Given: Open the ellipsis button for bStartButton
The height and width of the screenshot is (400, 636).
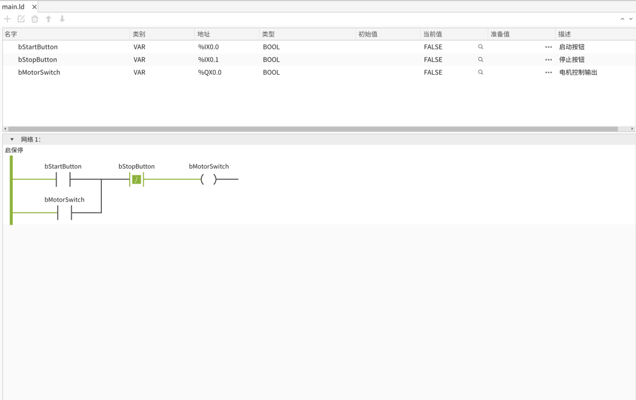Looking at the screenshot, I should 548,47.
